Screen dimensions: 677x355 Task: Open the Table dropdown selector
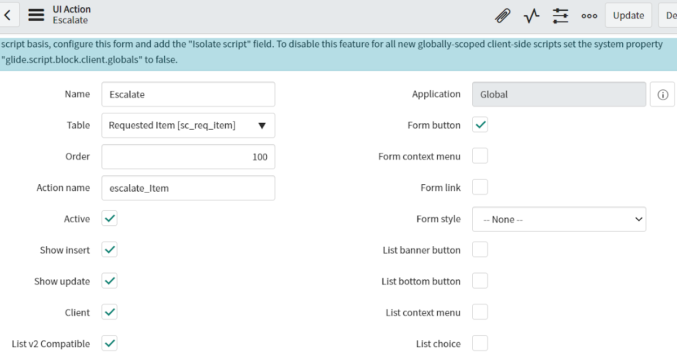[188, 125]
